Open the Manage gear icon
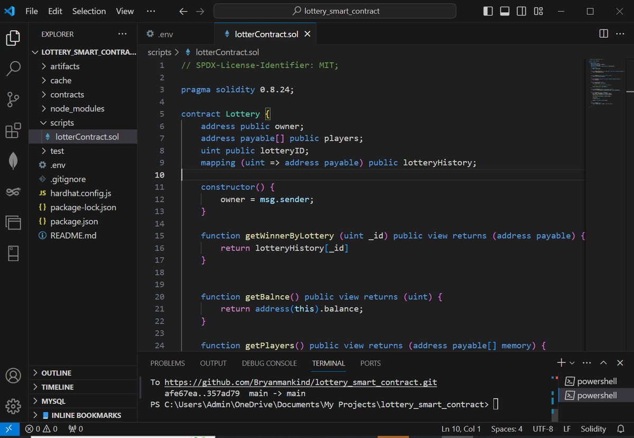 coord(13,406)
